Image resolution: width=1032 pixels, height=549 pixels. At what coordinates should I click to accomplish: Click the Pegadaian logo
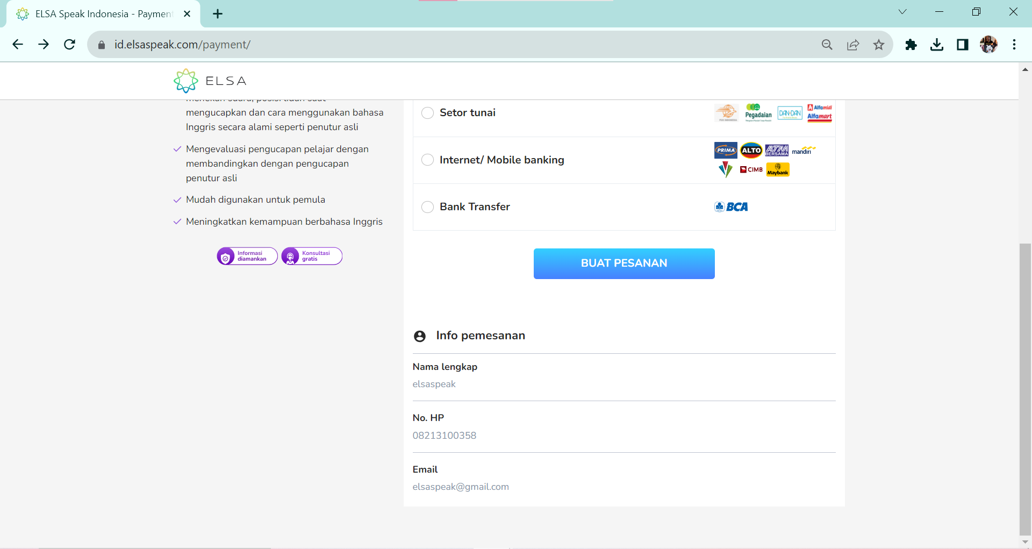pyautogui.click(x=758, y=112)
